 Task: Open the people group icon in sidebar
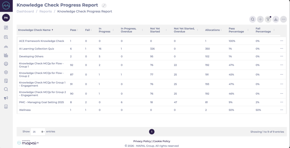pos(6,46)
